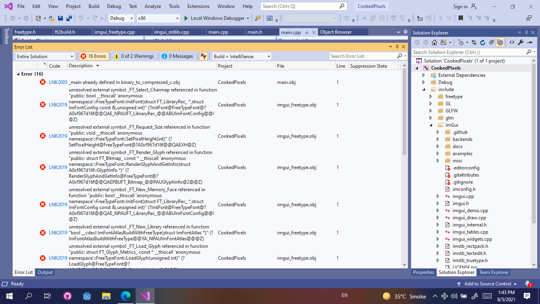Open the x86 platform dropdown
This screenshot has height=304, width=540.
click(x=158, y=18)
